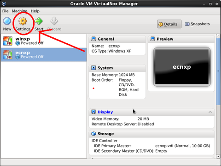Close the VirtualBox Manager window

[217, 4]
